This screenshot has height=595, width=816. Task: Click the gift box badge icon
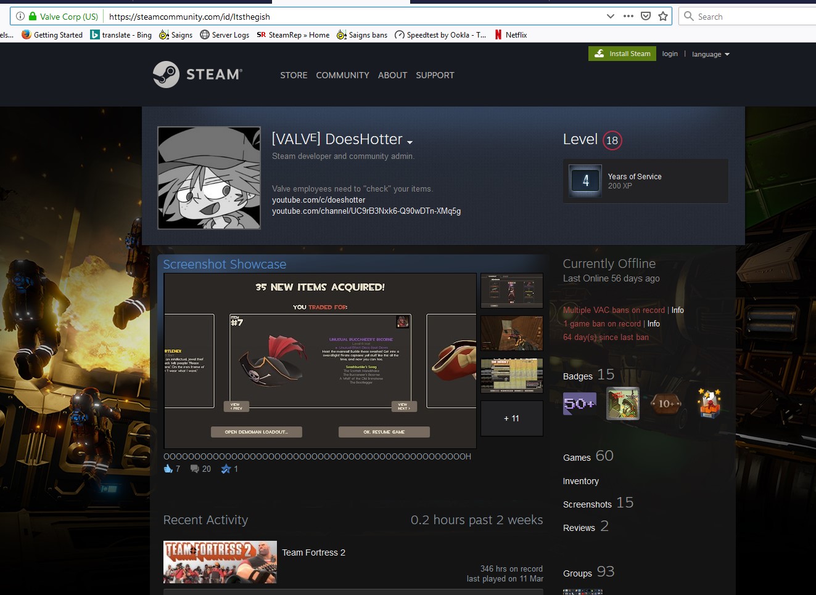[709, 403]
